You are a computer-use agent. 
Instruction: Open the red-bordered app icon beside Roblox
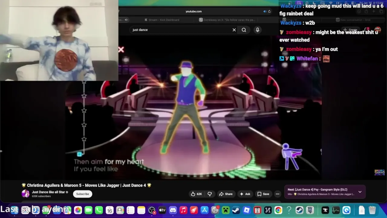257,210
